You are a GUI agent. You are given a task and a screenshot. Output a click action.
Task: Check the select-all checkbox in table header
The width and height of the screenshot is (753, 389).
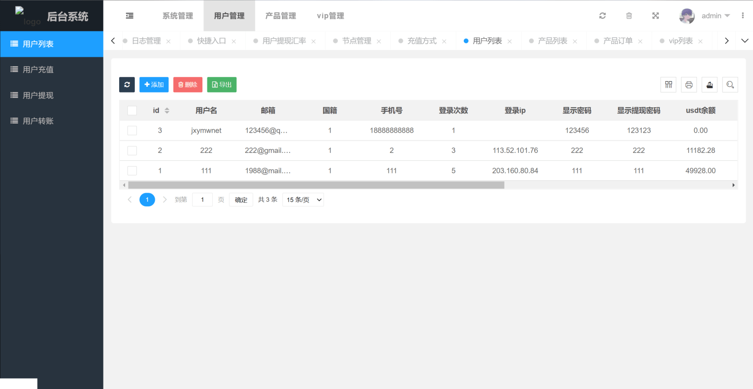(x=132, y=110)
